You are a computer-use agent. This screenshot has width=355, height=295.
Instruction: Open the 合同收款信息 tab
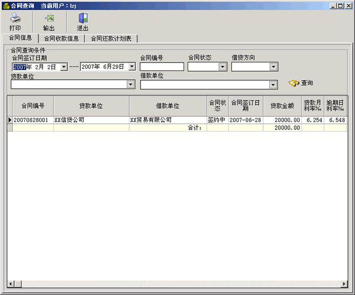[61, 39]
